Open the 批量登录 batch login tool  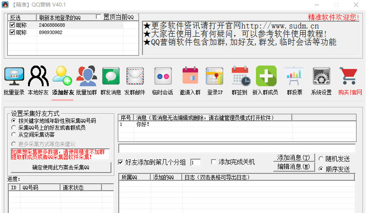pyautogui.click(x=14, y=81)
